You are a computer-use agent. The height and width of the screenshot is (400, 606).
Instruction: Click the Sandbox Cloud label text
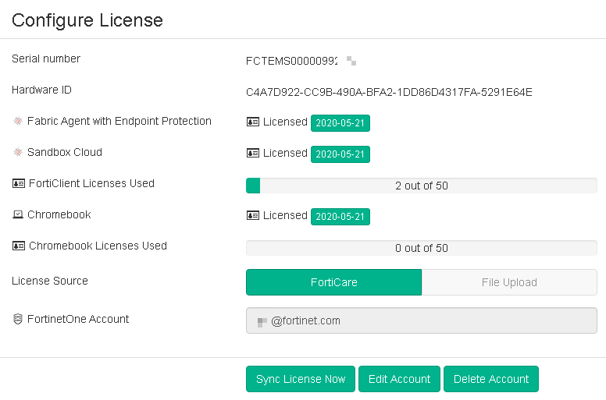(65, 152)
